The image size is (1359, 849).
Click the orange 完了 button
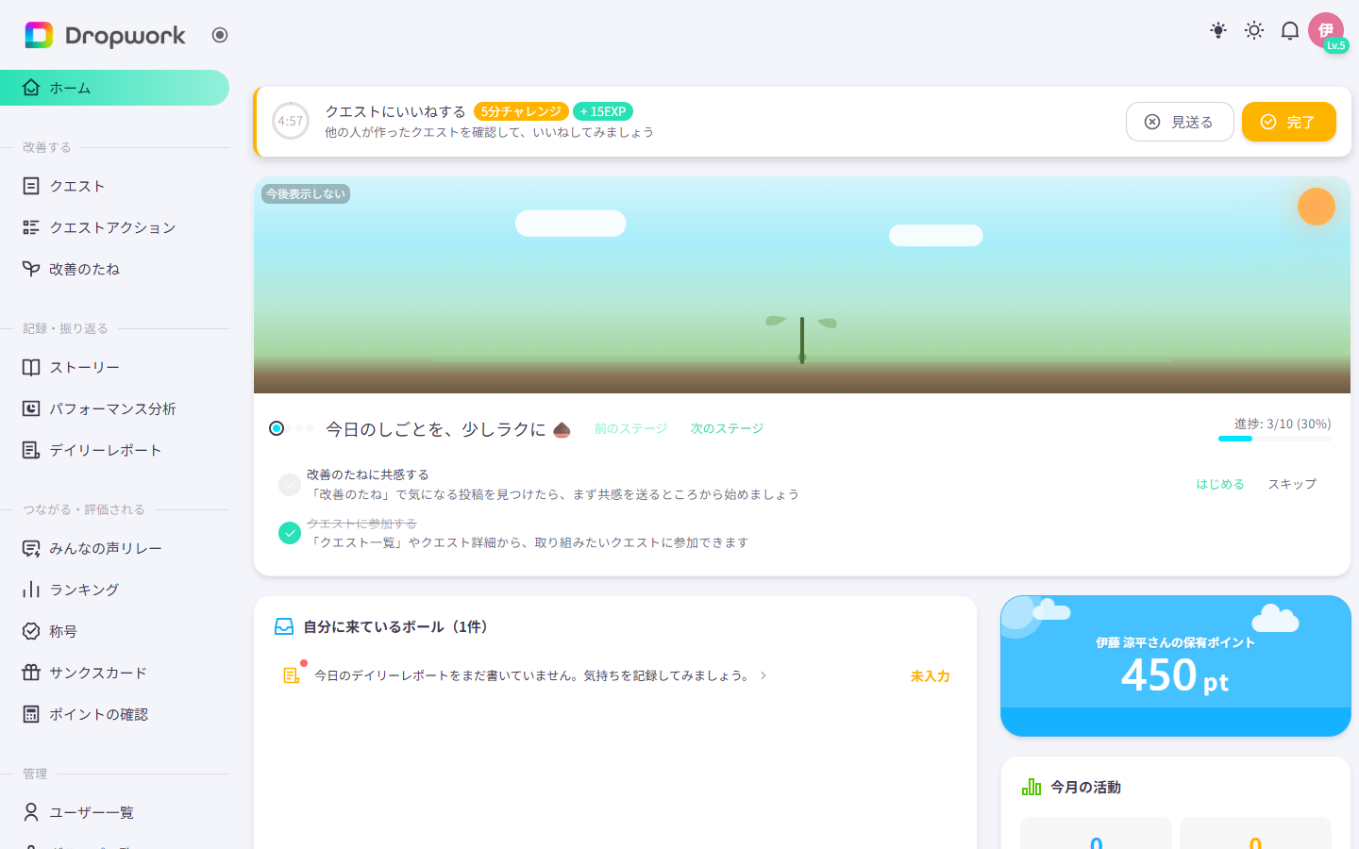coord(1289,122)
